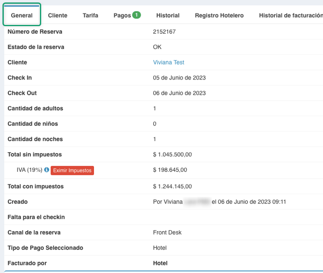Go to the Pagos tab
The height and width of the screenshot is (273, 323).
[x=122, y=15]
